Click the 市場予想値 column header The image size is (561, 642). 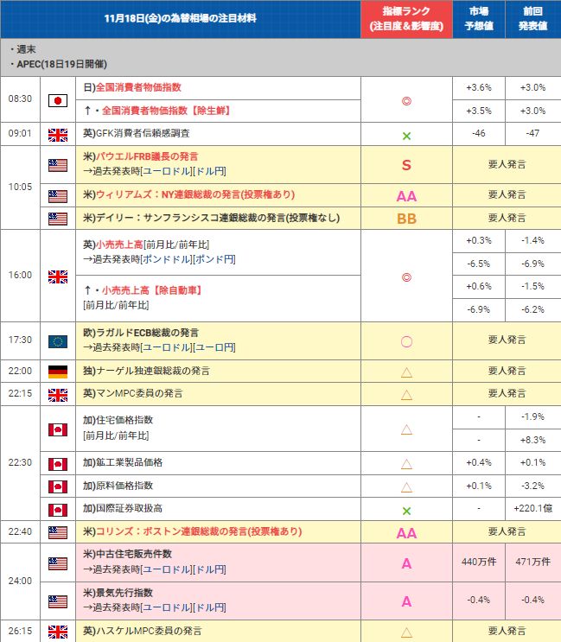click(478, 18)
